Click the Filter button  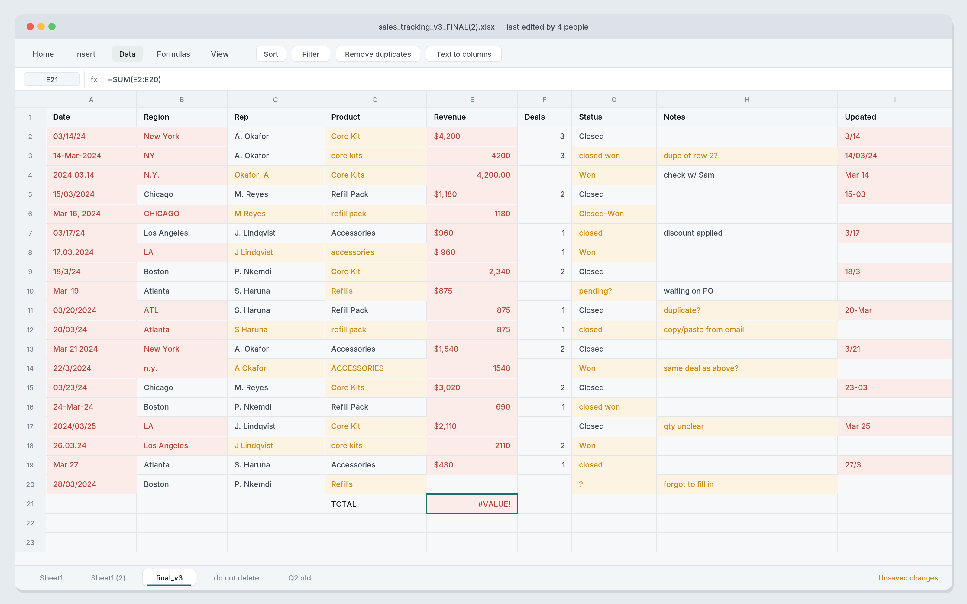click(x=310, y=54)
